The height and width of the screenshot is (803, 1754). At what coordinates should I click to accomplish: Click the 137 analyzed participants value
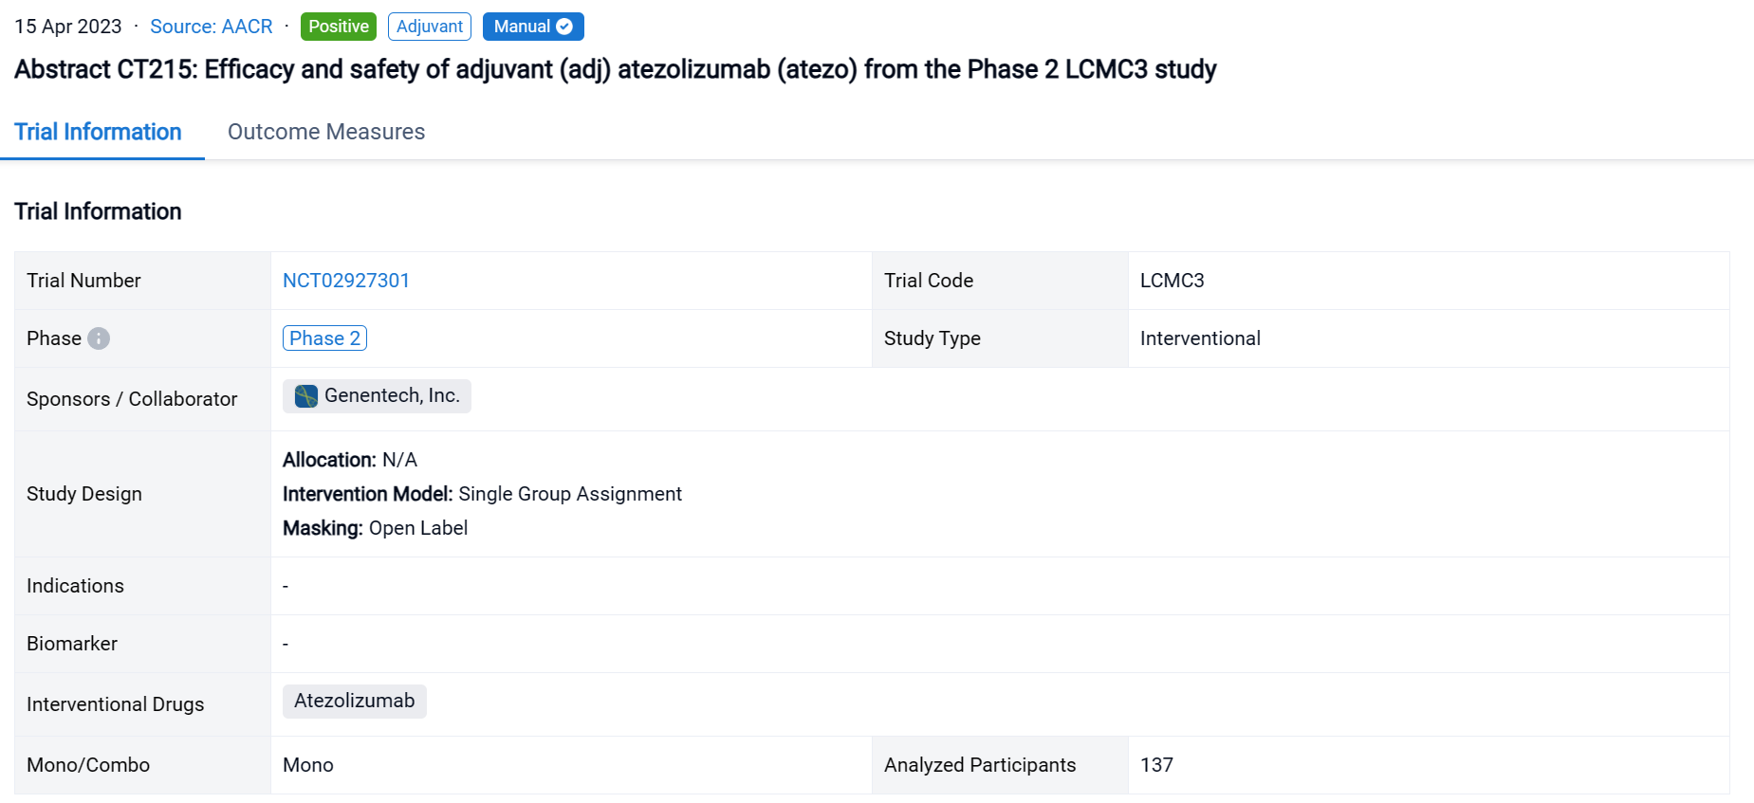pyautogui.click(x=1156, y=765)
